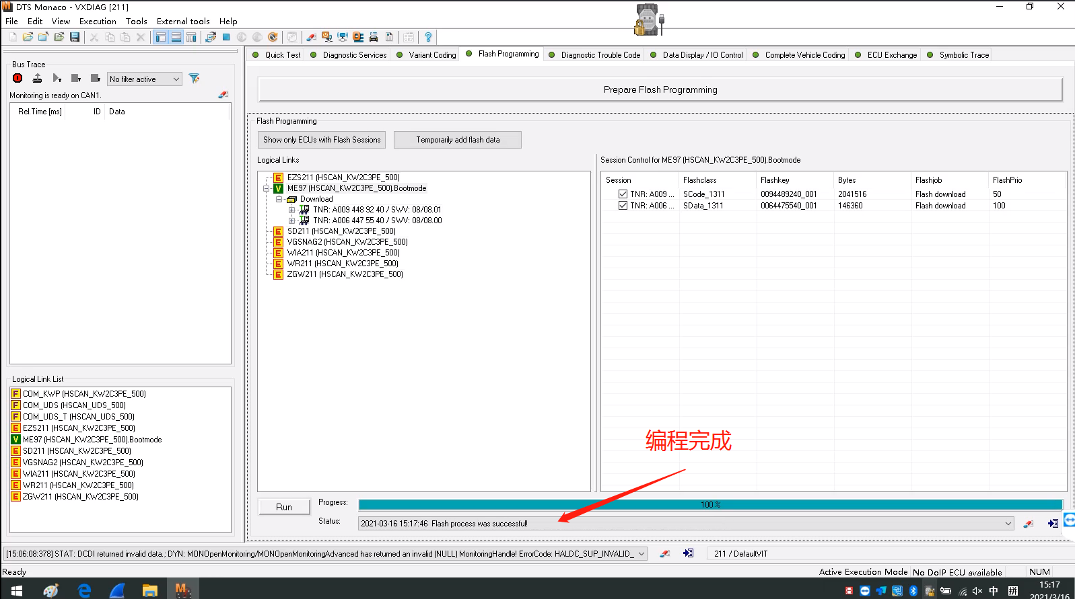The image size is (1075, 599).
Task: Click the car icon in the toolbar
Action: click(x=374, y=37)
